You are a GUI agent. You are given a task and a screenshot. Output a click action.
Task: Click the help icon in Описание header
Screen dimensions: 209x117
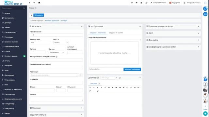click(x=120, y=78)
